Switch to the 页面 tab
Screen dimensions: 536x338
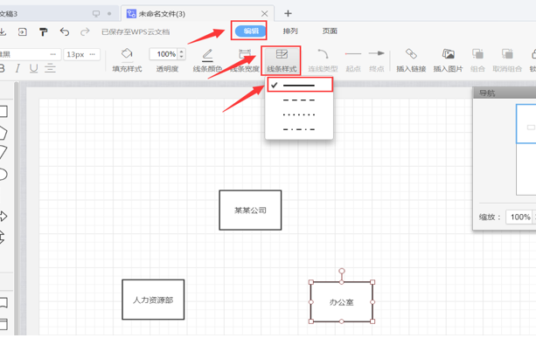330,31
